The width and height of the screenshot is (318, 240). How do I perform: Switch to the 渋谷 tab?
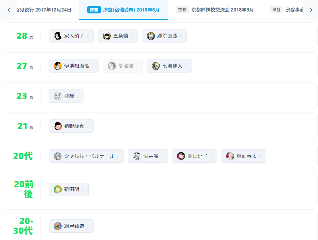tap(286, 10)
